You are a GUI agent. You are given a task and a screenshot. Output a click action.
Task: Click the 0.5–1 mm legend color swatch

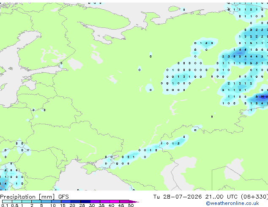point(17,202)
